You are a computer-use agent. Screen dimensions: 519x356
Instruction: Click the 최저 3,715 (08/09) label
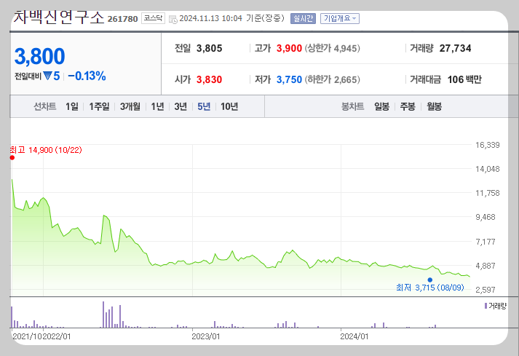coord(430,288)
